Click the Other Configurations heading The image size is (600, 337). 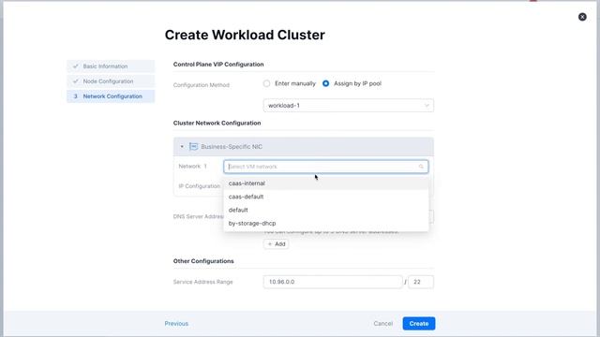203,261
